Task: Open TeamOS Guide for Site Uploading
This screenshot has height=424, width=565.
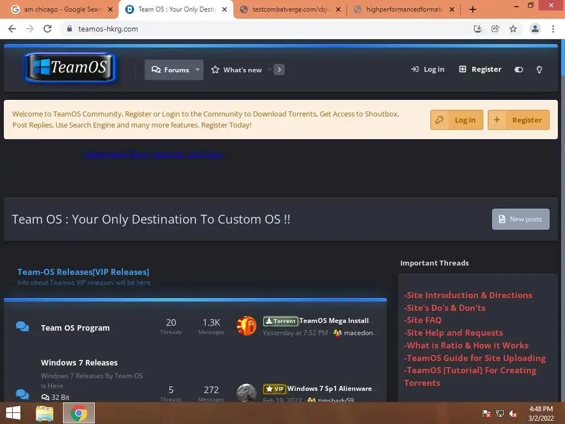Action: (x=475, y=358)
